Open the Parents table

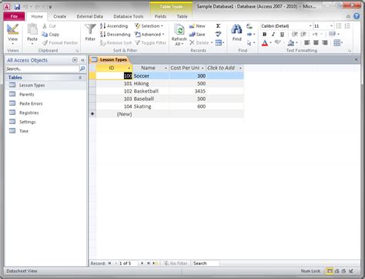27,94
